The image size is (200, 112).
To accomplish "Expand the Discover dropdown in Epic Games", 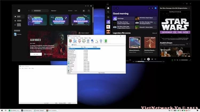I will pyautogui.click(x=54, y=11).
